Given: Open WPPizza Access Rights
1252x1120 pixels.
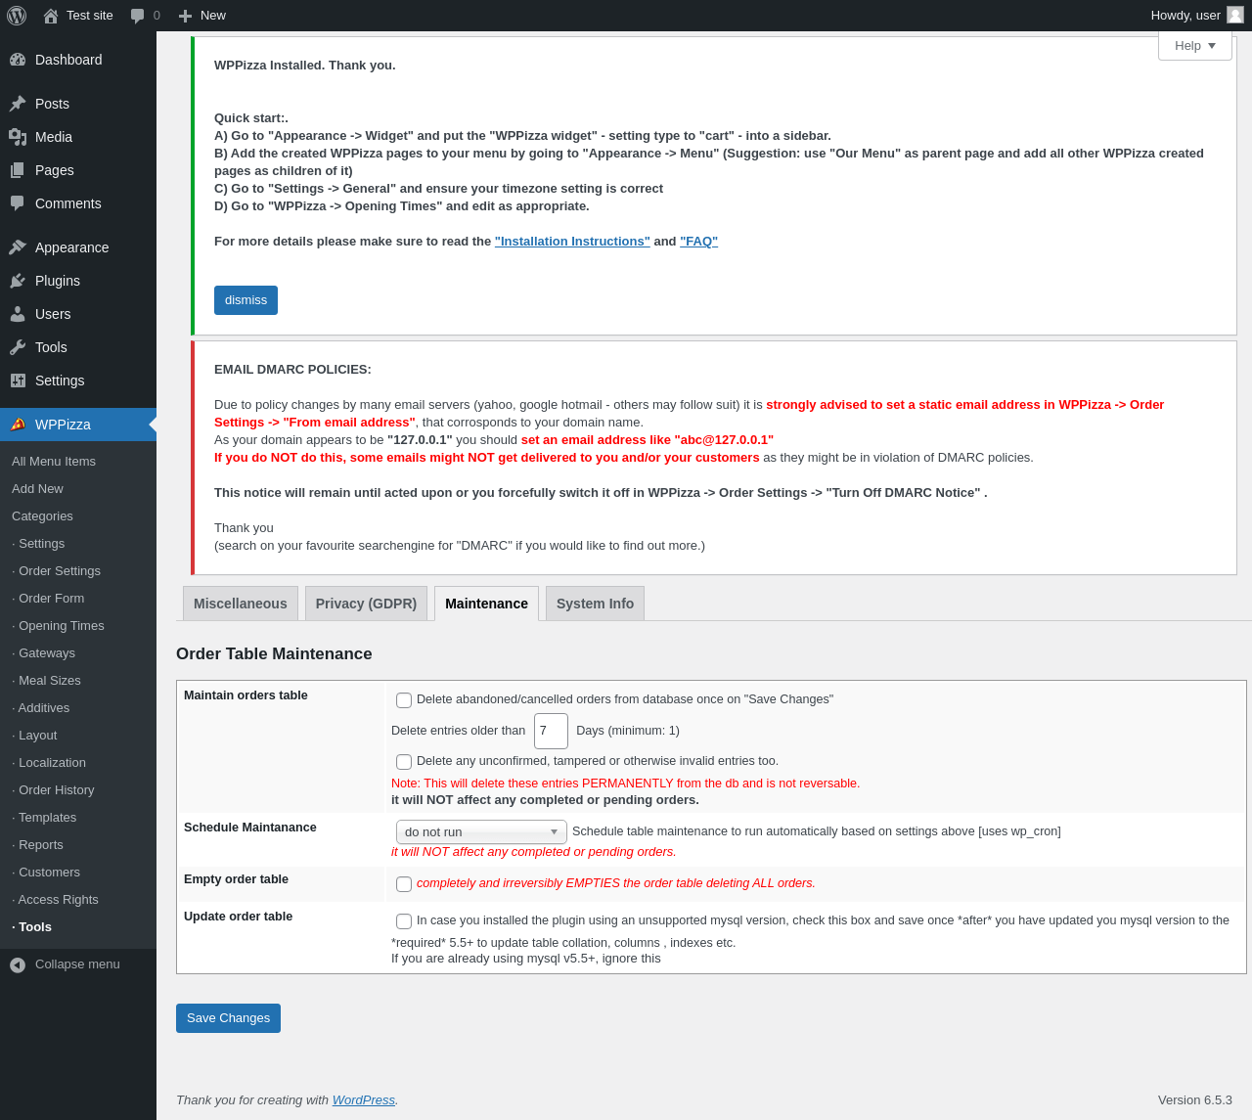Looking at the screenshot, I should point(55,899).
